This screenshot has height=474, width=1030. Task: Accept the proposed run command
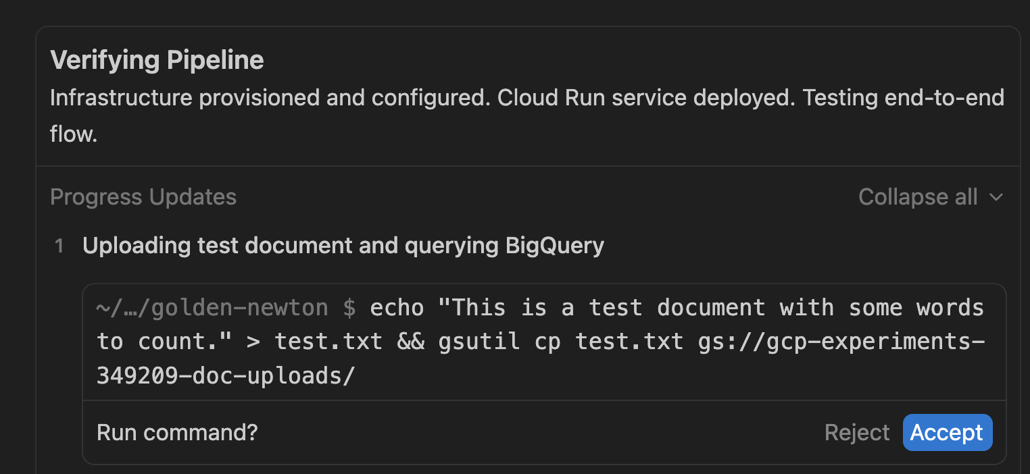pyautogui.click(x=947, y=432)
